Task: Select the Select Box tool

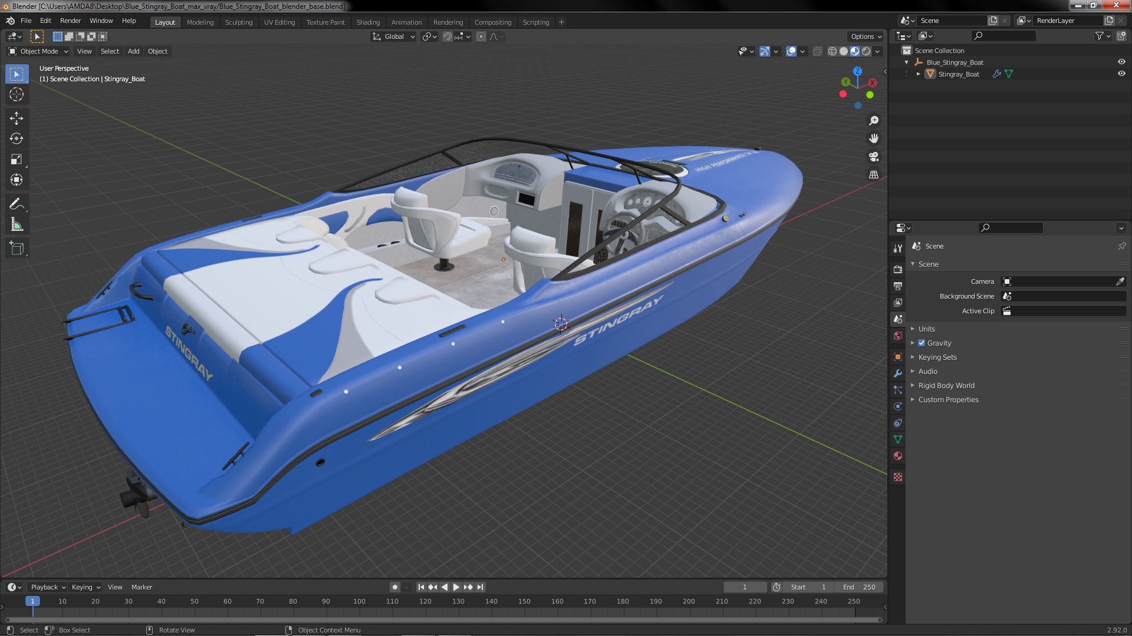Action: [17, 74]
